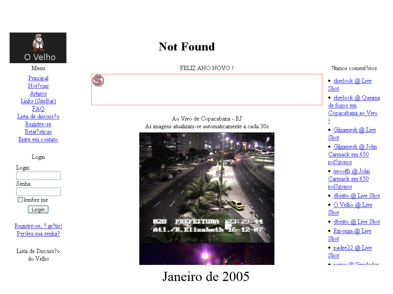Open the Principal menu link
The image size is (393, 294).
tap(38, 78)
